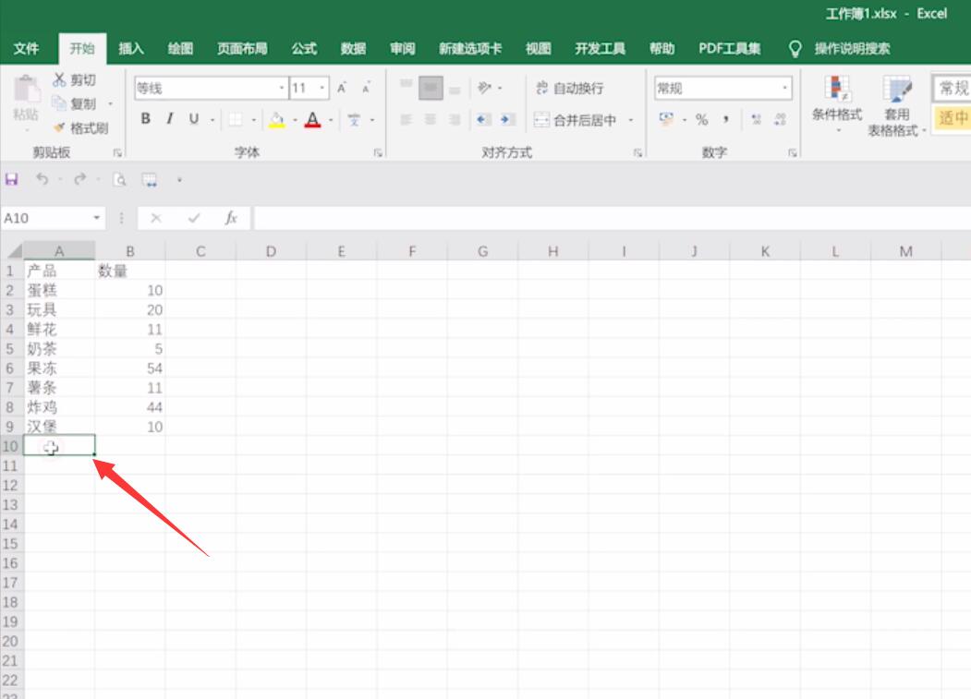This screenshot has width=971, height=699.
Task: Apply the borders icon to the cell
Action: 236,119
